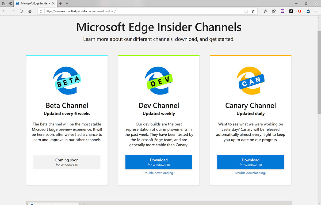Go forward to the next page

[x=13, y=11]
